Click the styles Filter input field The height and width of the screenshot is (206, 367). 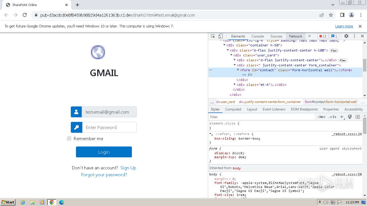click(x=262, y=117)
